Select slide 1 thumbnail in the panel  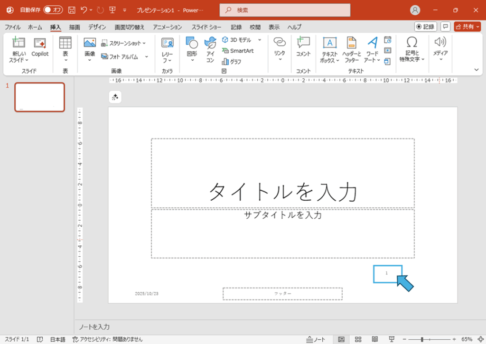[39, 96]
